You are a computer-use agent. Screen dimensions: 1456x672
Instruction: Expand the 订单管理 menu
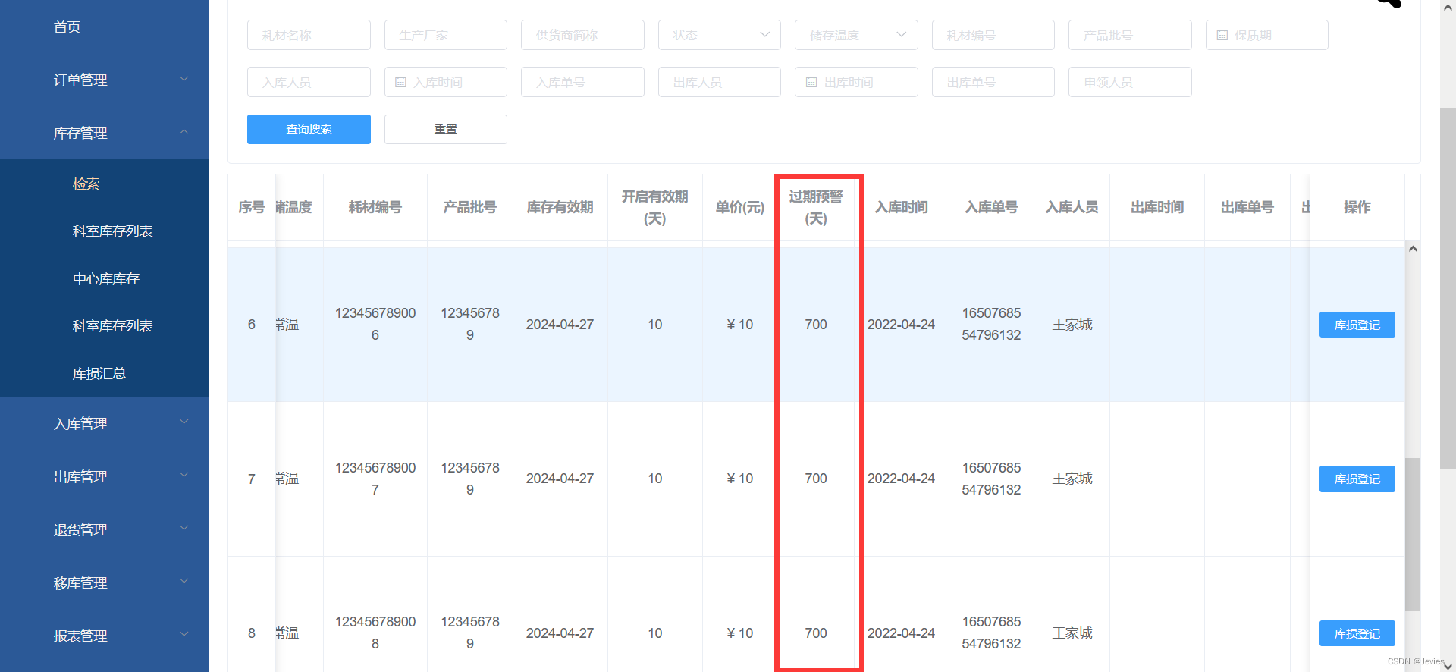[x=104, y=80]
